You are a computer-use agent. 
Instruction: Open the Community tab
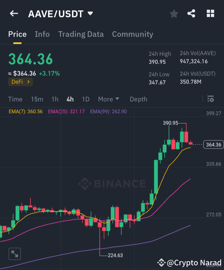133,34
